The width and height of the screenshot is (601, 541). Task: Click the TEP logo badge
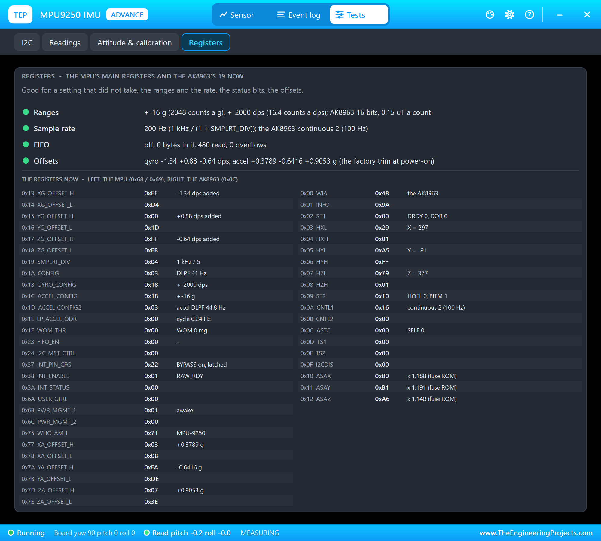(x=20, y=15)
